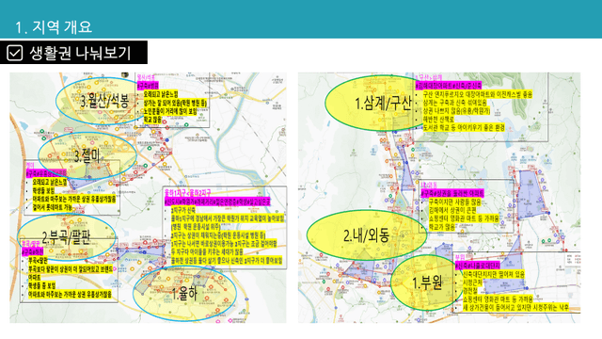This screenshot has width=602, height=339.
Task: Click the magenta #신축#나홀로대단지 tag
Action: [477, 266]
